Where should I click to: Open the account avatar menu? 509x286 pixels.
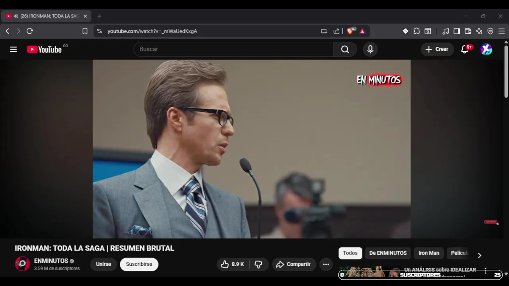coord(486,49)
